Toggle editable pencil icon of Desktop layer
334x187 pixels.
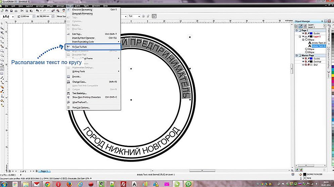coord(308,62)
